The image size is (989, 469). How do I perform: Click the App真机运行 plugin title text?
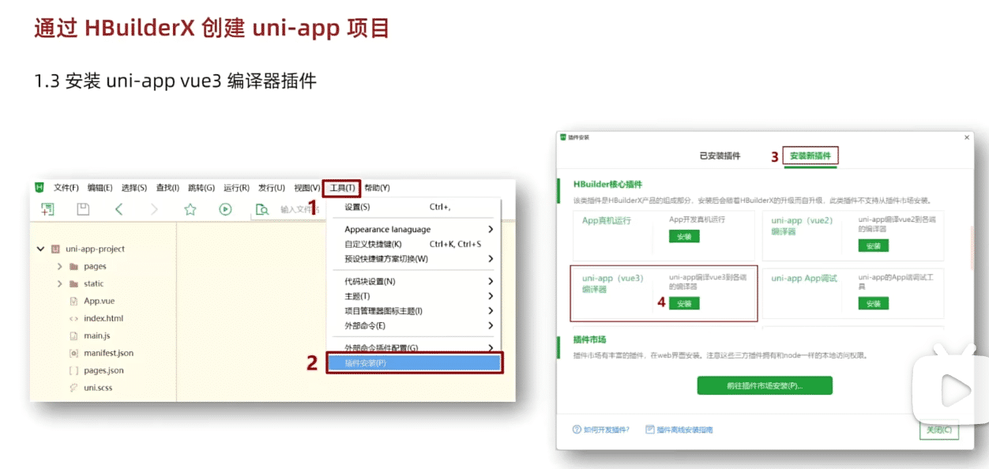(607, 221)
